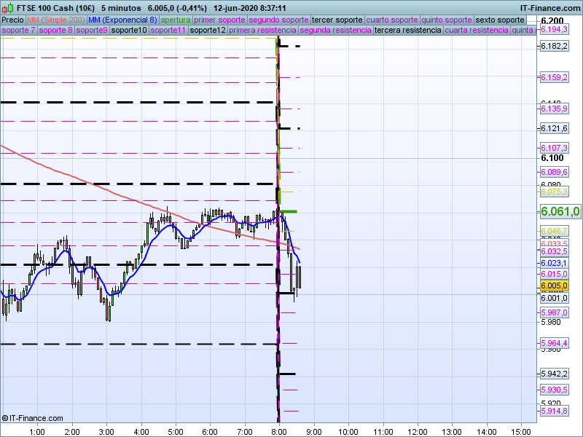This screenshot has width=583, height=437.
Task: Open the IT-Finance.com link in title bar
Action: pos(550,8)
